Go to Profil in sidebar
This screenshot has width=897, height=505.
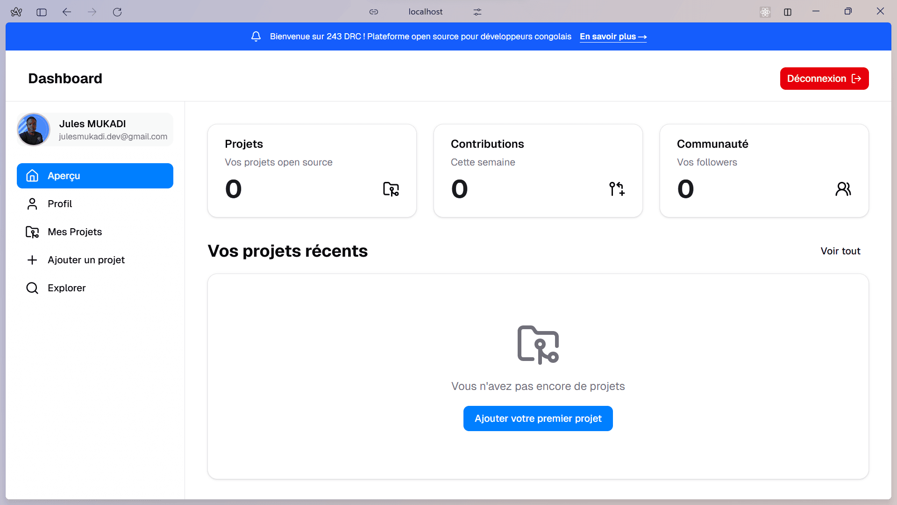[x=60, y=204]
